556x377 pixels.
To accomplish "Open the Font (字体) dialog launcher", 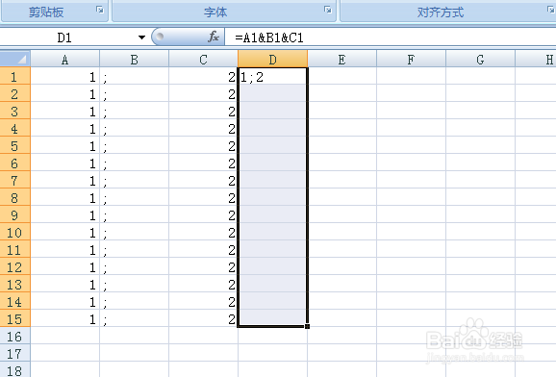I will tap(328, 10).
